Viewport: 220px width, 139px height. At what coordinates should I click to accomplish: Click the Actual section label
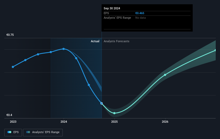click(95, 41)
